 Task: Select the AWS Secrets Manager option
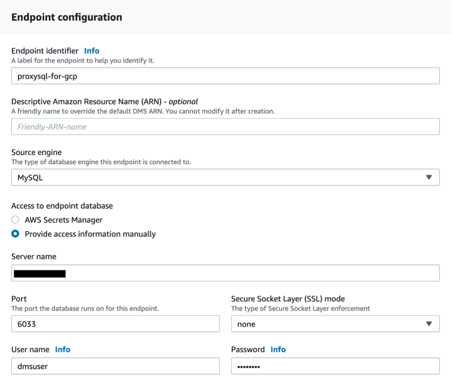click(15, 220)
